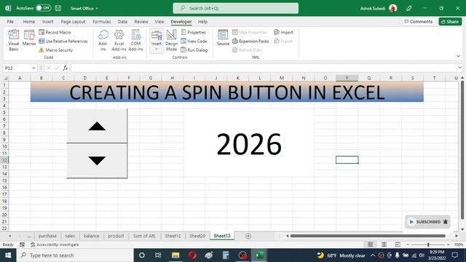Viewport: 466px width, 262px height.
Task: Click the horizontal scrollbar
Action: click(368, 236)
